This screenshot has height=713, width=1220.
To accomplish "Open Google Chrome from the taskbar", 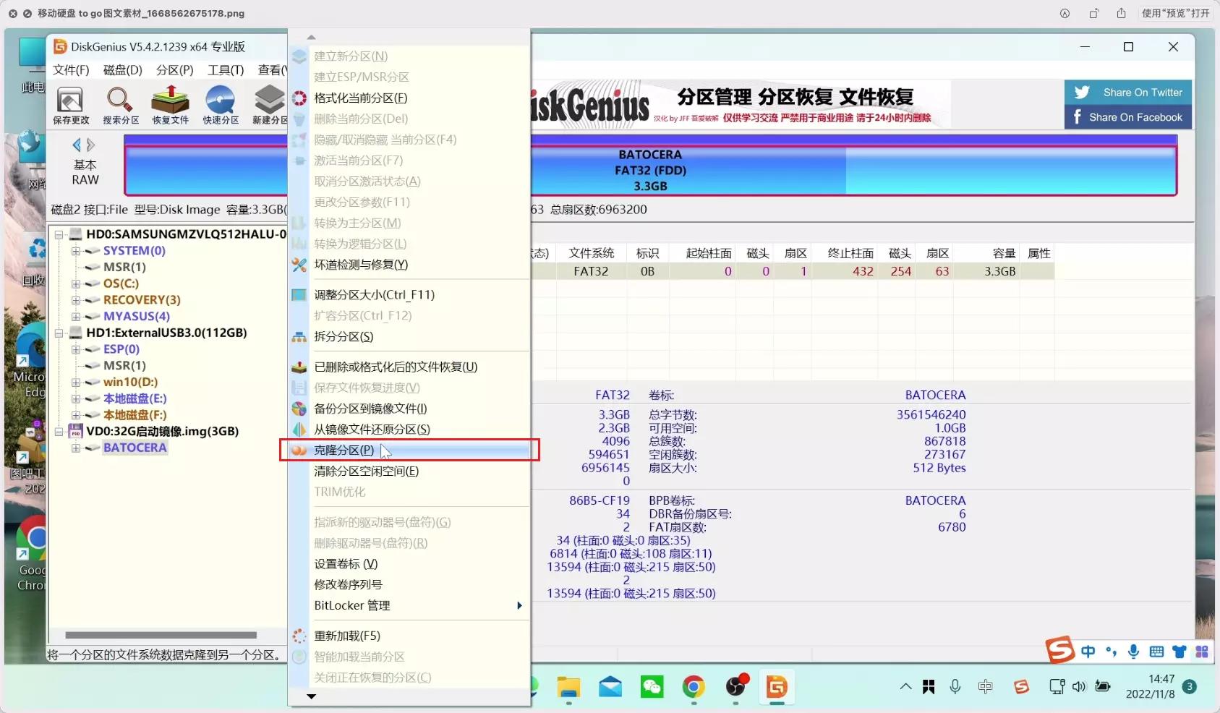I will tap(694, 687).
